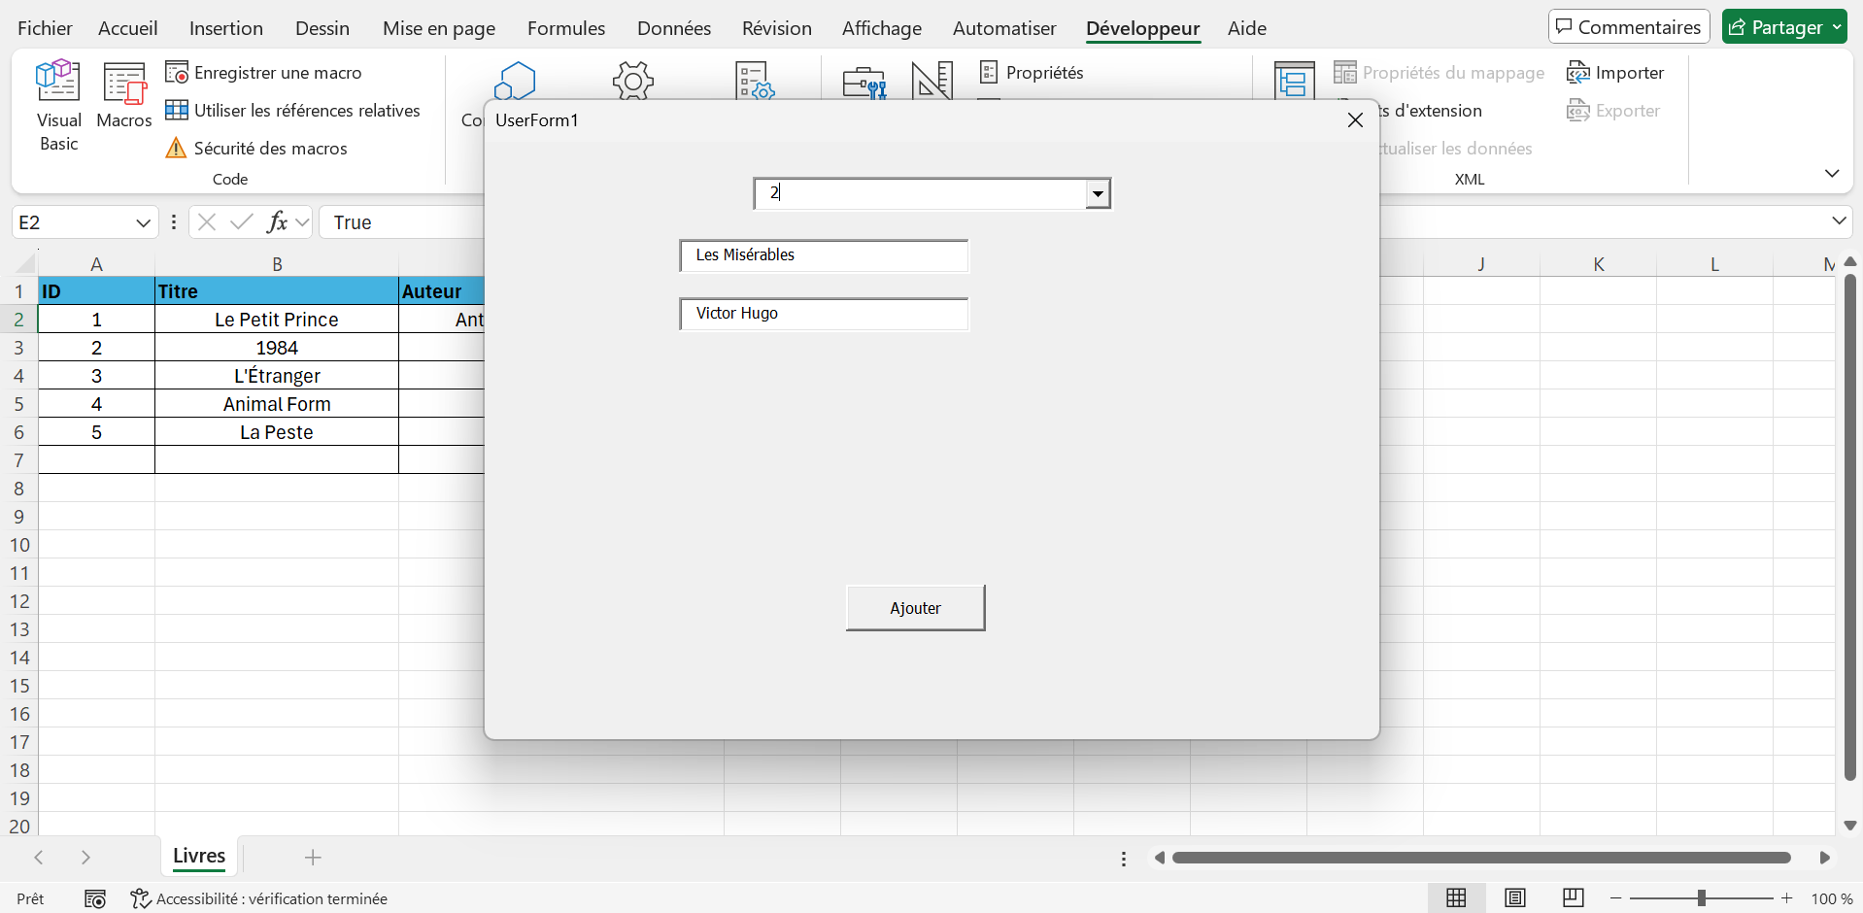1863x913 pixels.
Task: Switch to Page Break Preview
Action: 1574,898
